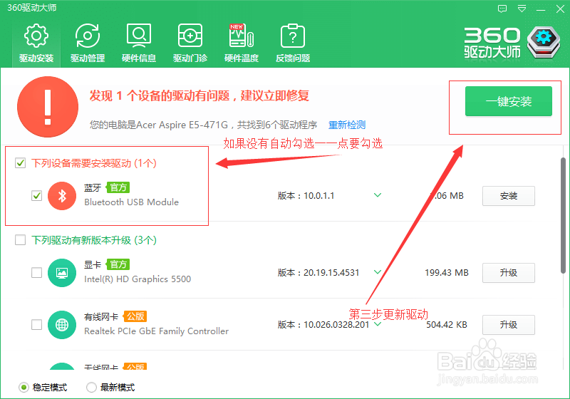Screen dimensions: 570x399
Task: Open the 反馈问题 tab
Action: click(x=293, y=43)
